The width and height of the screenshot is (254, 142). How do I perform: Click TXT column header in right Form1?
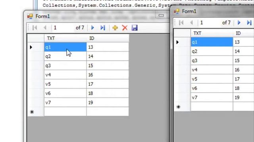212,33
